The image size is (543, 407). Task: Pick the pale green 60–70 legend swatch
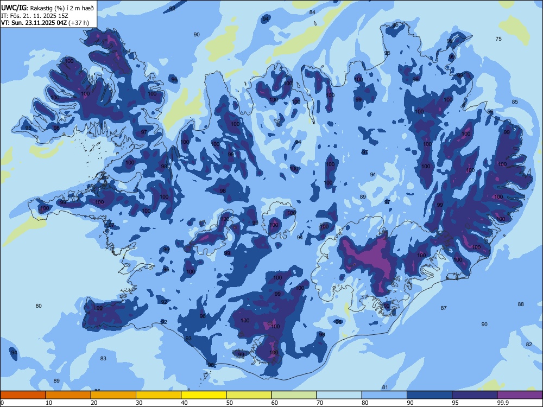(x=294, y=395)
